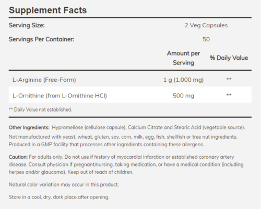The image size is (261, 209).
Task: Select the Serving Size label
Action: coord(27,25)
